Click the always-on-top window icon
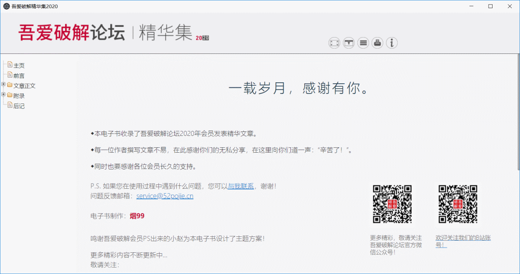This screenshot has width=520, height=274. coord(349,43)
